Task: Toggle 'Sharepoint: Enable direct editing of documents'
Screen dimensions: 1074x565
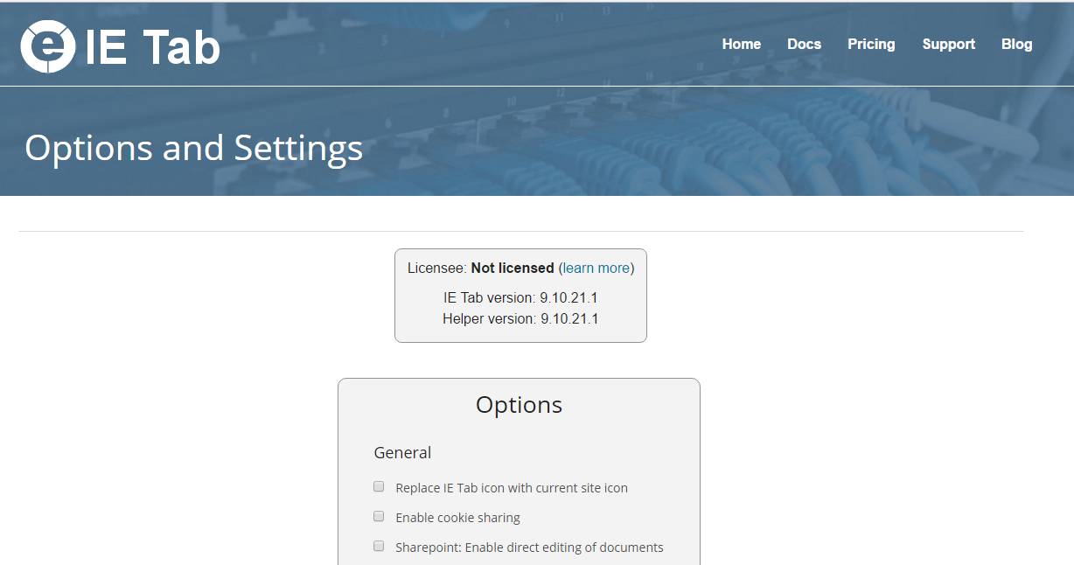Action: point(379,546)
